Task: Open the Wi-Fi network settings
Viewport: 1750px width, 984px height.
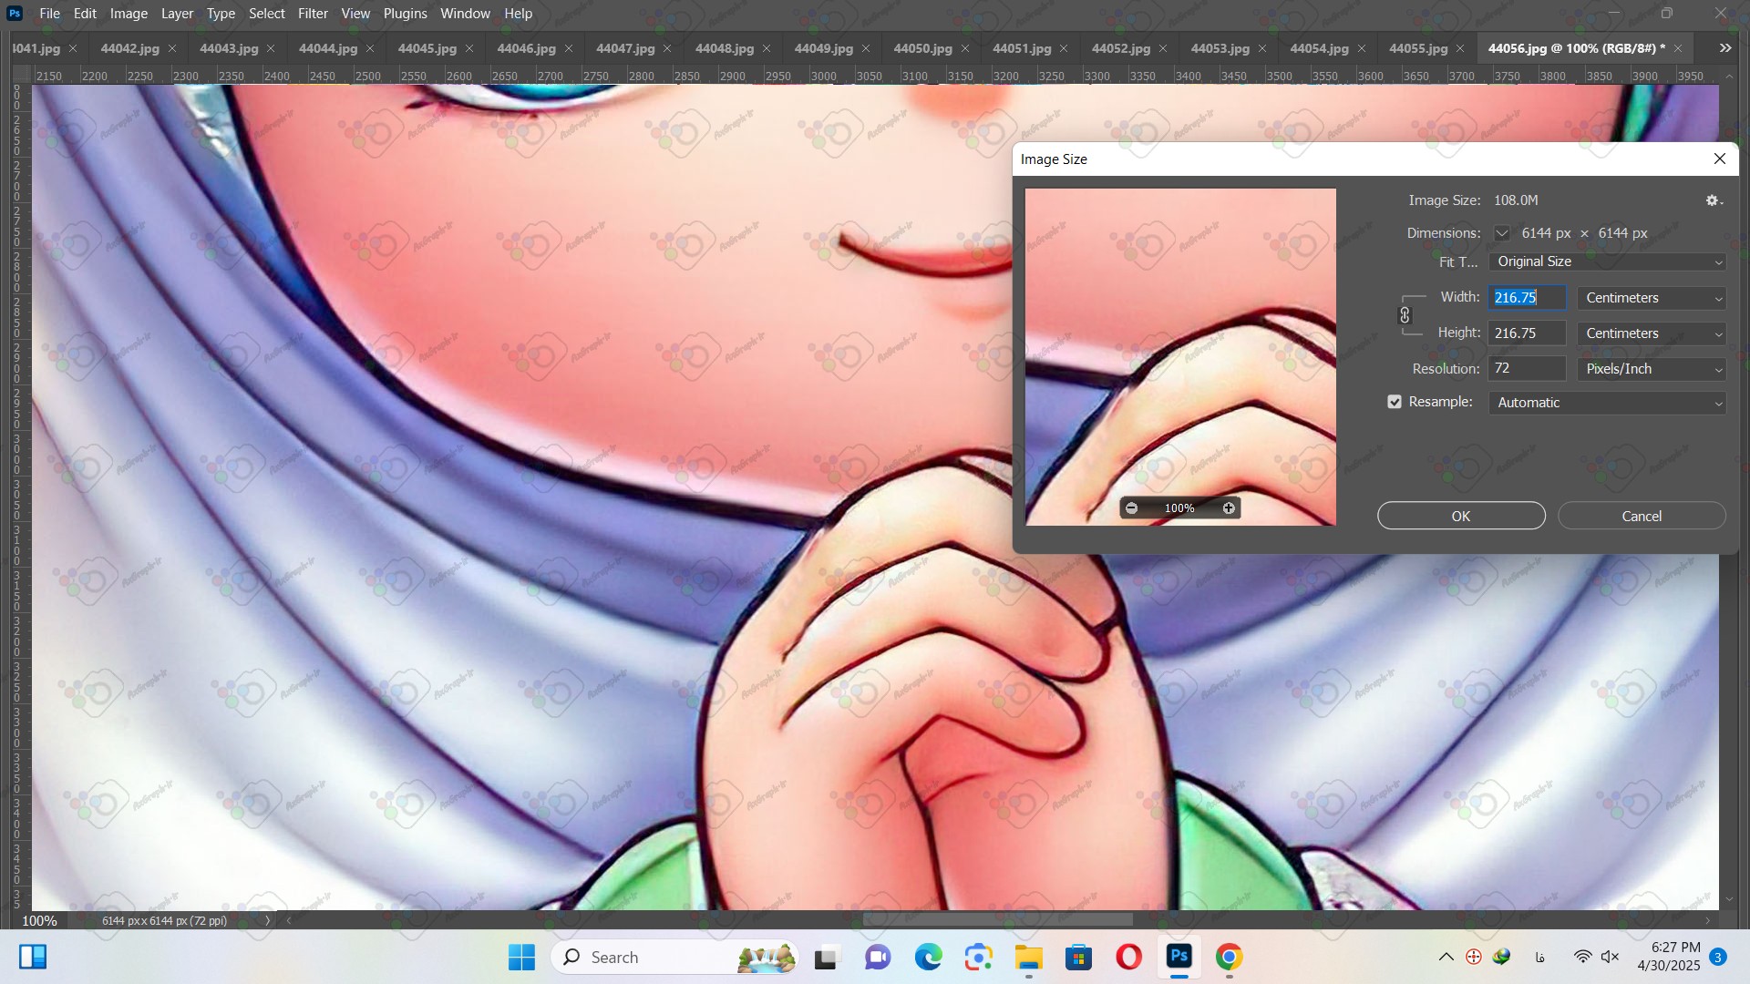Action: (x=1583, y=957)
